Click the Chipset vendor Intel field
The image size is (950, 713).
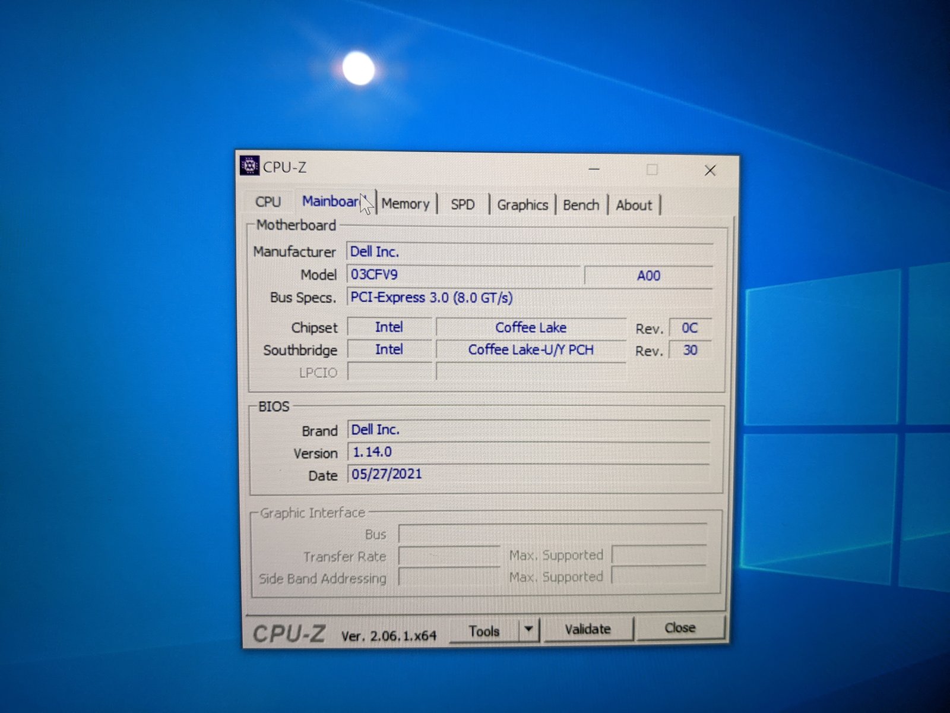(389, 327)
